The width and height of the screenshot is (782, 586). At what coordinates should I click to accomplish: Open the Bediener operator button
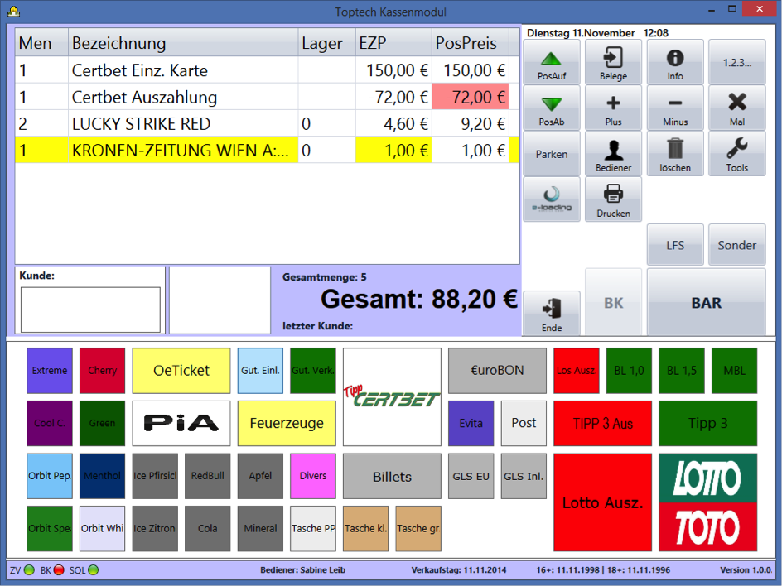point(614,153)
